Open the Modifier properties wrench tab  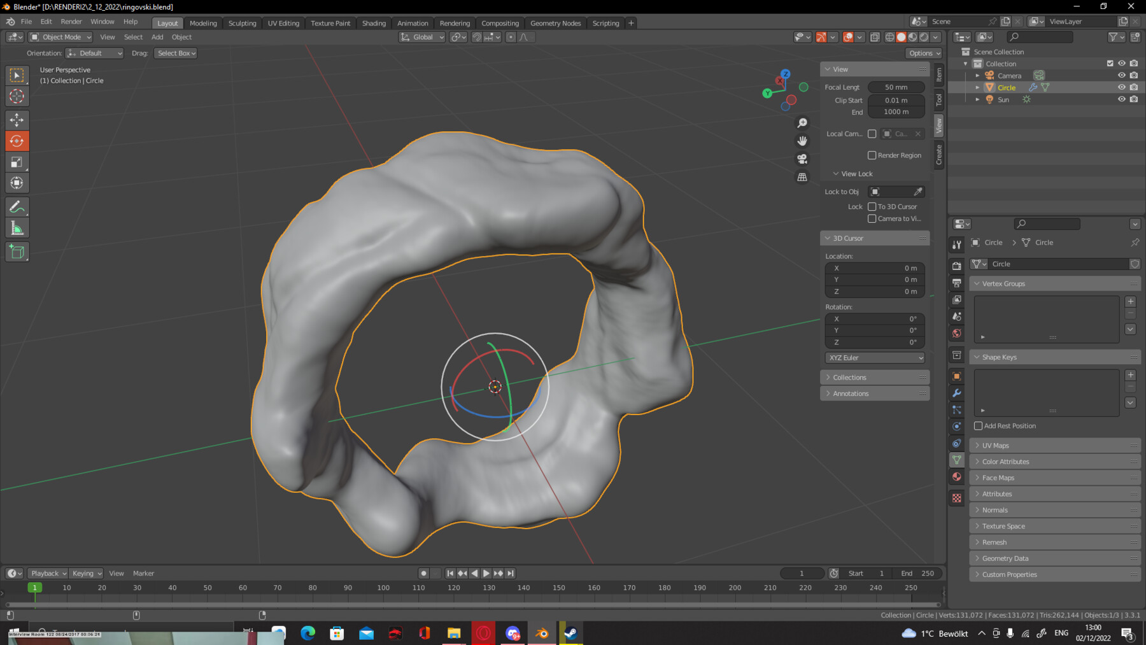click(x=957, y=393)
